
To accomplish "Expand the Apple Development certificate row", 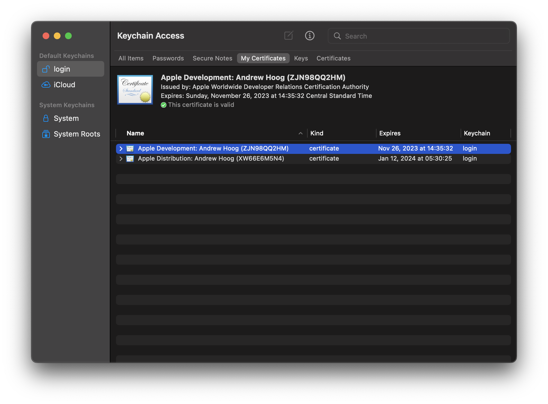I will (x=121, y=149).
